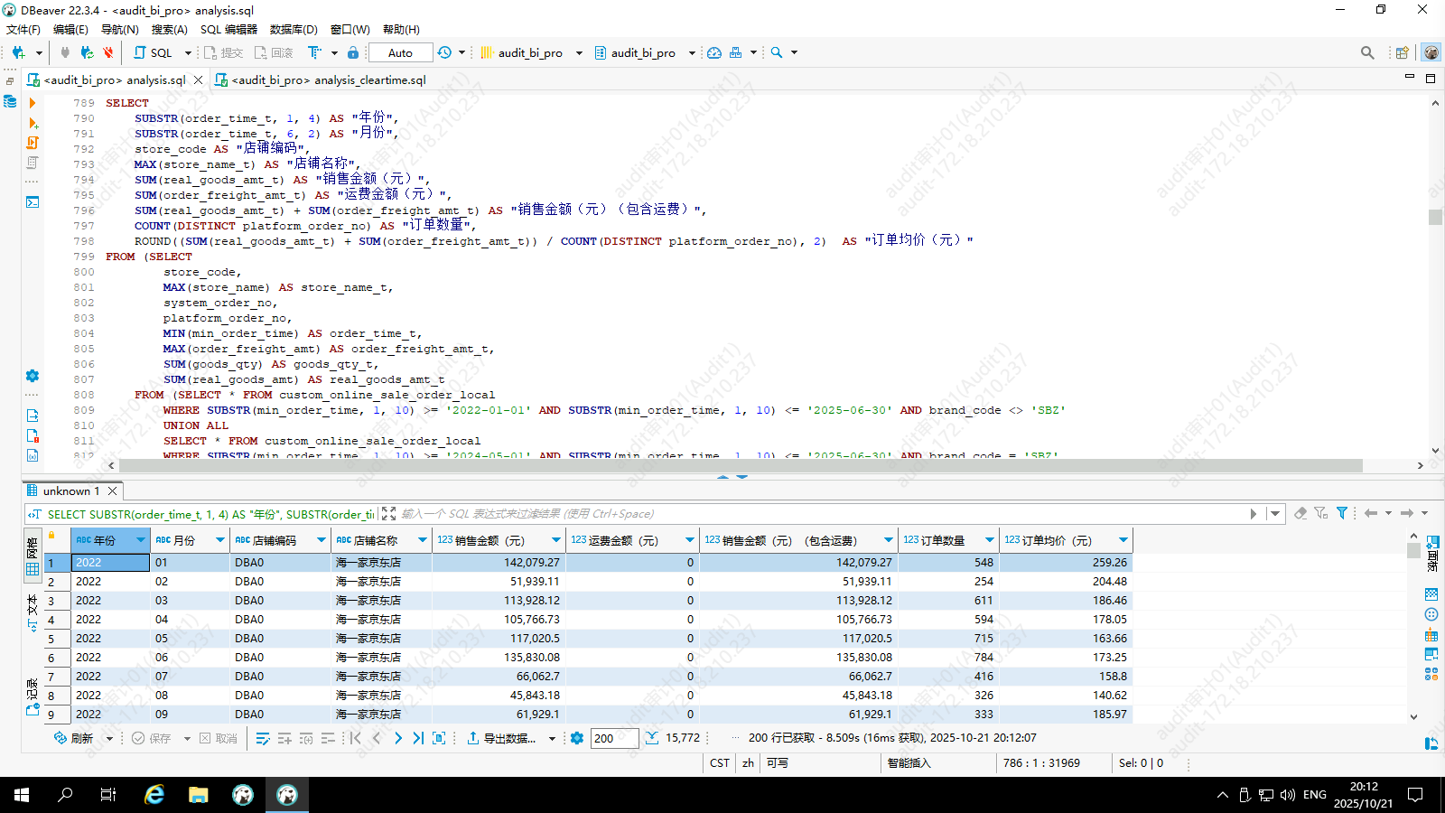Click the 导出数据 export data button
Image resolution: width=1445 pixels, height=813 pixels.
502,738
